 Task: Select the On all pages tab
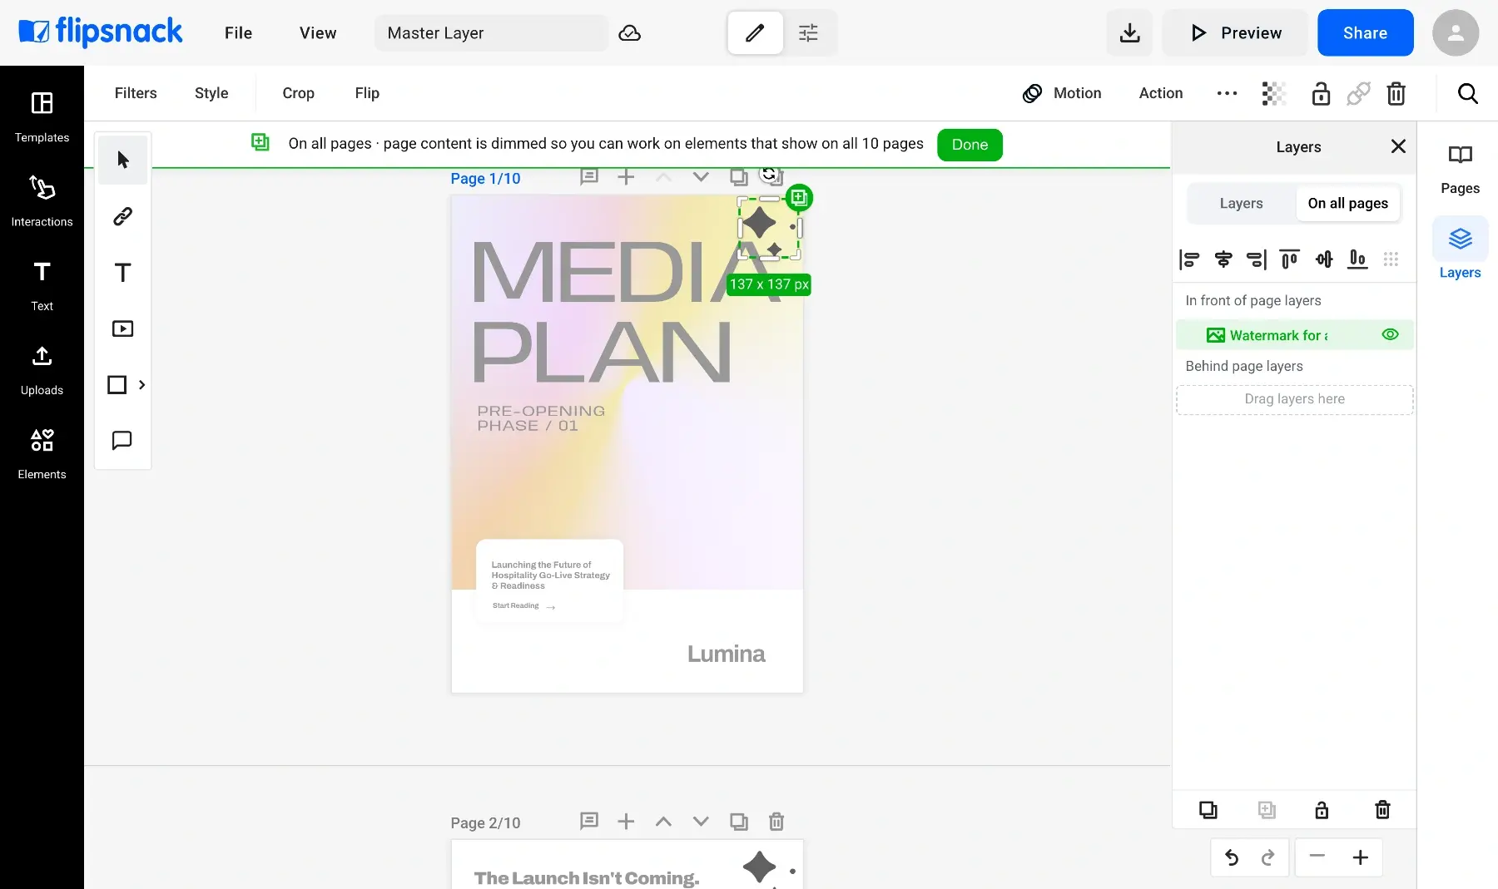(1347, 204)
